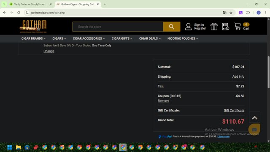Open the shopping cart icon
This screenshot has width=270, height=152.
tap(238, 26)
